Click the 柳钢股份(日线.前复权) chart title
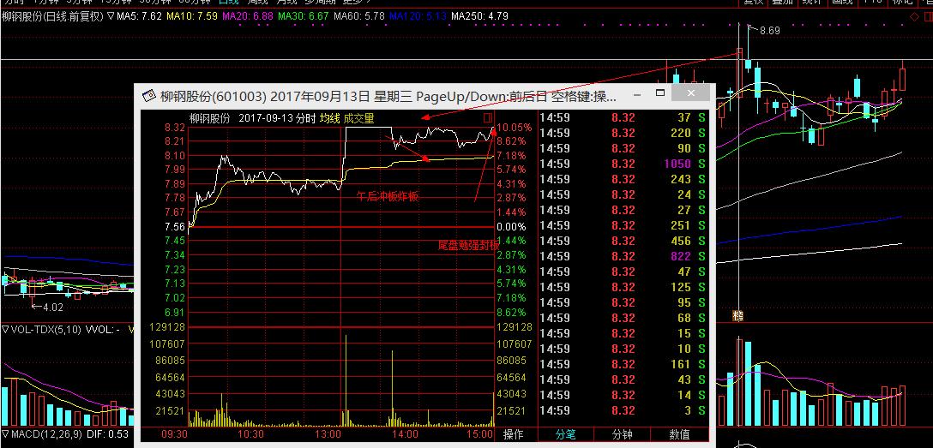Image resolution: width=933 pixels, height=448 pixels. click(x=52, y=16)
